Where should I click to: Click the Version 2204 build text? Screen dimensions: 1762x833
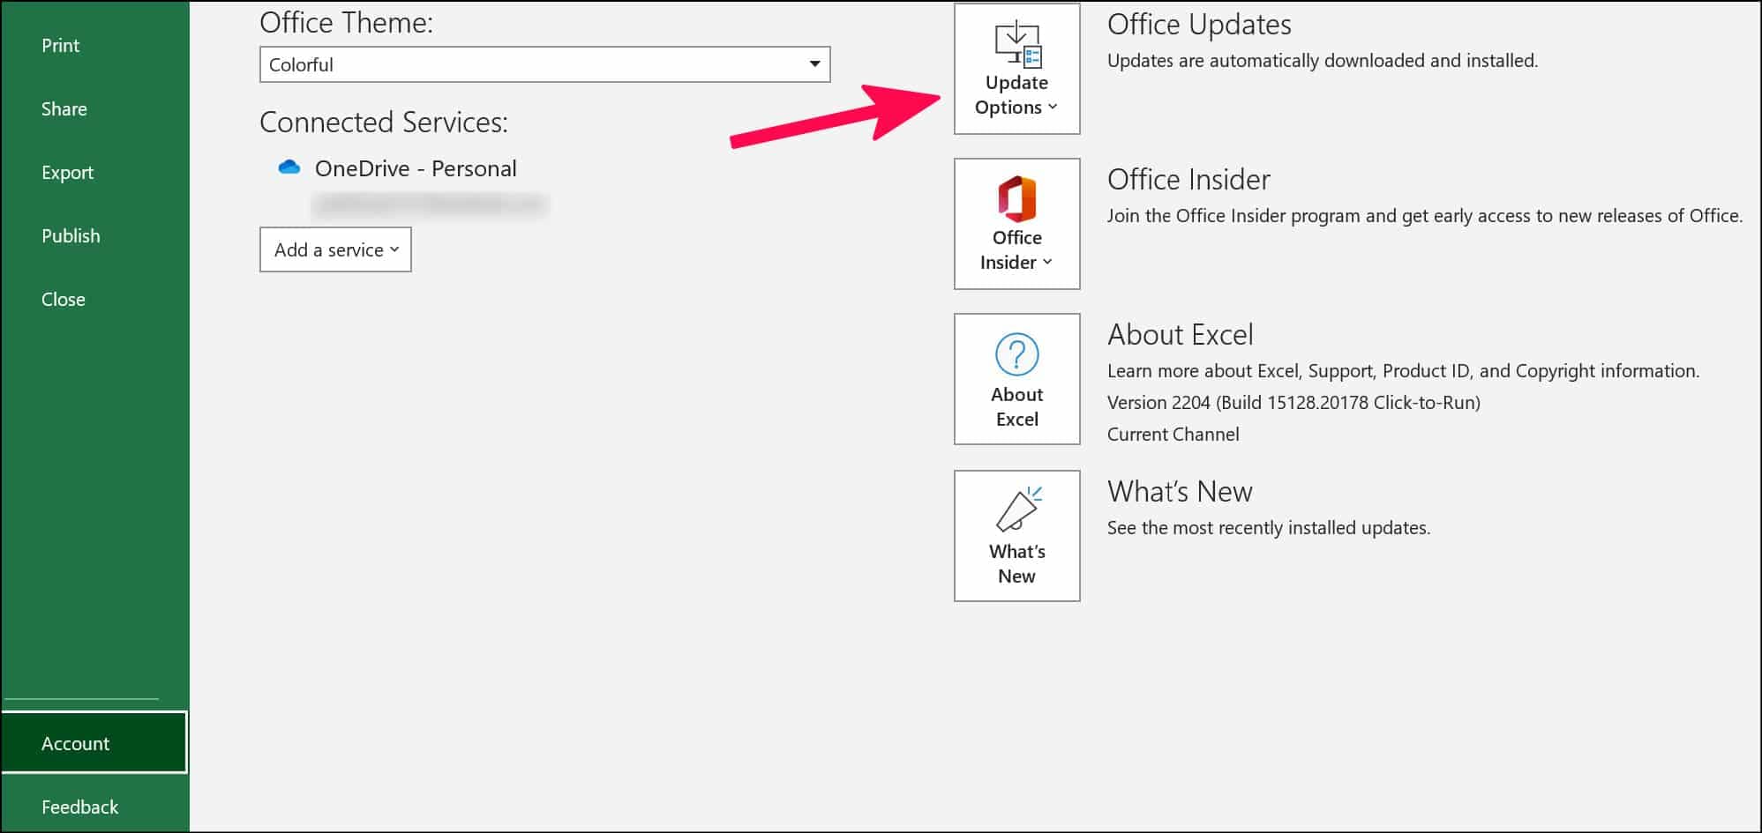coord(1293,403)
